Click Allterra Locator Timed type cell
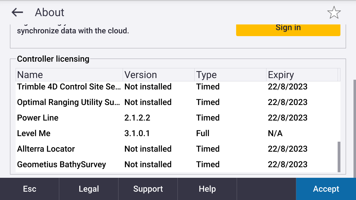Image resolution: width=356 pixels, height=200 pixels. (x=208, y=149)
